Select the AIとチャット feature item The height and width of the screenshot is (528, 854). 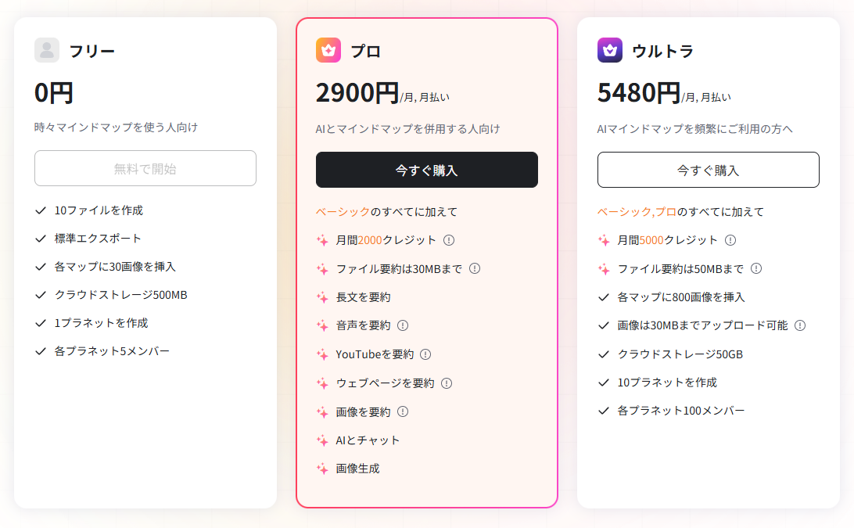point(368,440)
